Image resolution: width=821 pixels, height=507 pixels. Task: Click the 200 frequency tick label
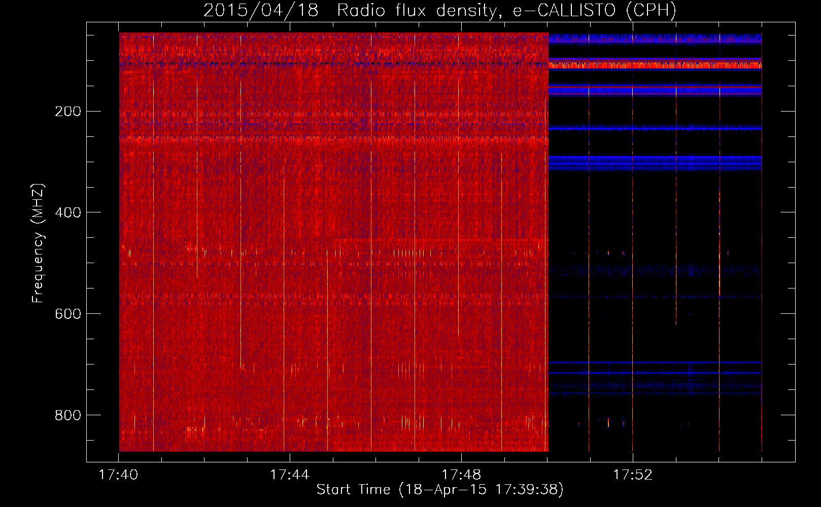click(68, 111)
